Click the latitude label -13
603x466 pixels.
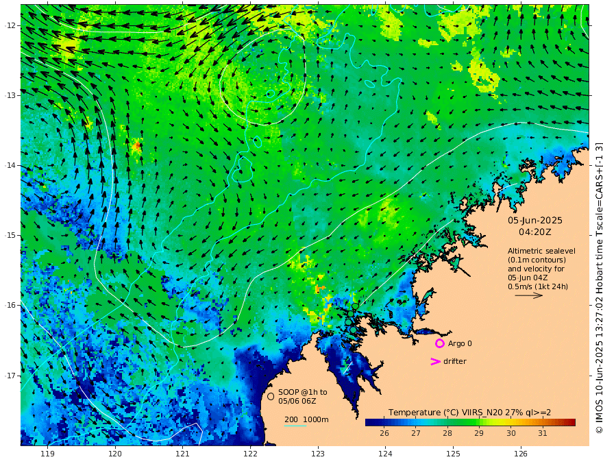tap(10, 95)
